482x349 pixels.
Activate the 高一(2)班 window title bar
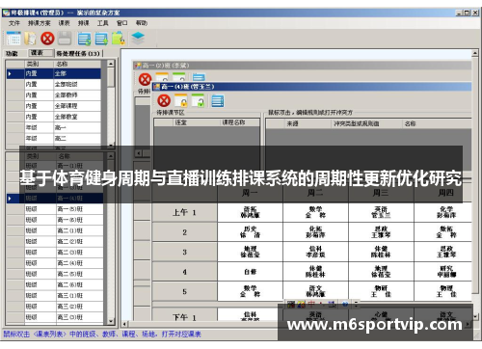coord(302,66)
